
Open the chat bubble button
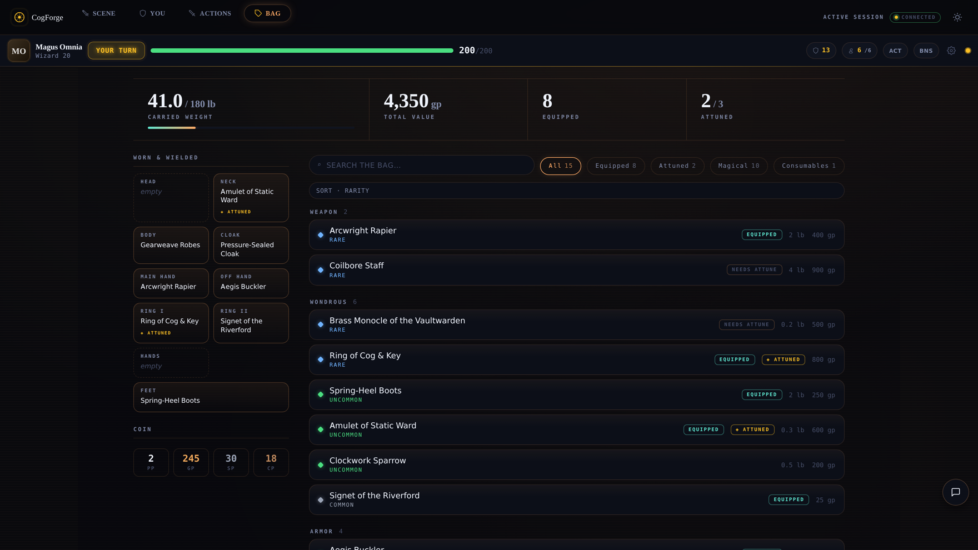pyautogui.click(x=956, y=492)
